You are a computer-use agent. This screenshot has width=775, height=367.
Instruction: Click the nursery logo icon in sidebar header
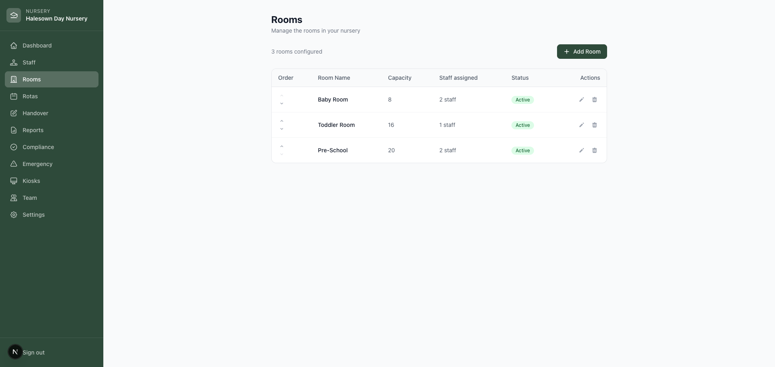(x=14, y=15)
